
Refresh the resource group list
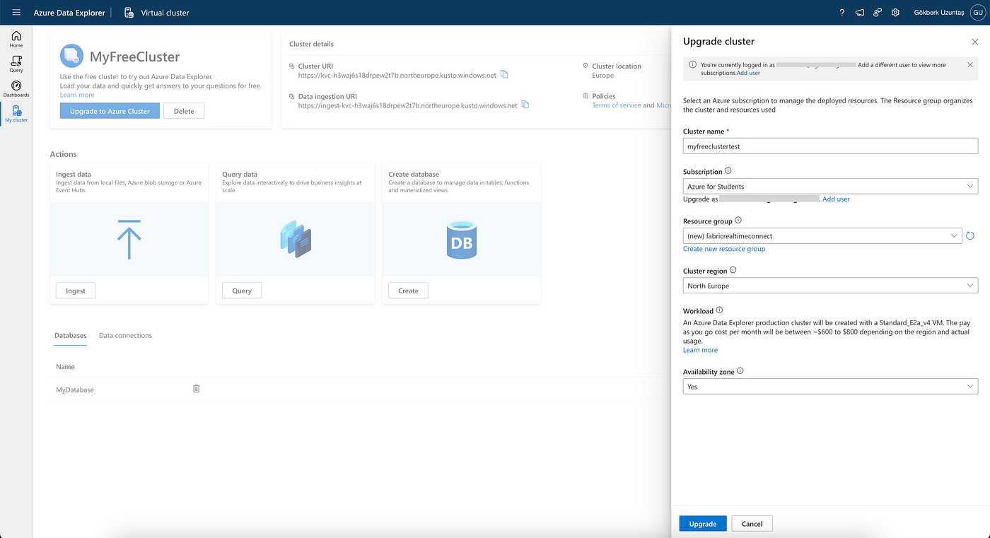(970, 235)
